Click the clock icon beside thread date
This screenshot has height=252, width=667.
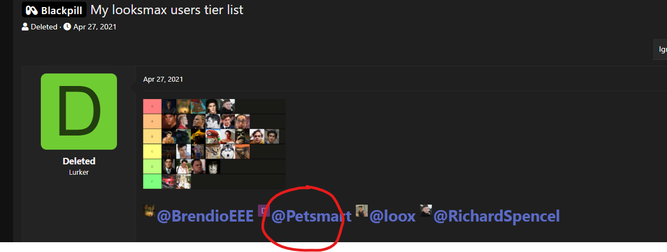point(67,27)
